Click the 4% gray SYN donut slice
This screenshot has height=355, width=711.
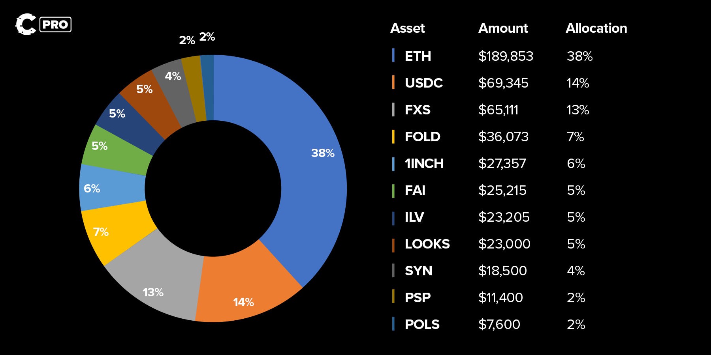point(173,95)
